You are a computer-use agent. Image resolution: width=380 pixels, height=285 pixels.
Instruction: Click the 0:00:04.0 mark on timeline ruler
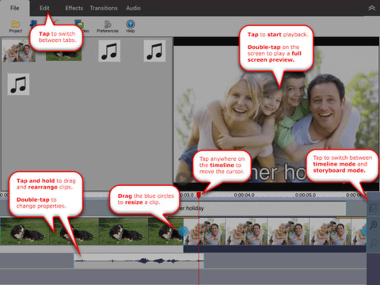point(244,195)
